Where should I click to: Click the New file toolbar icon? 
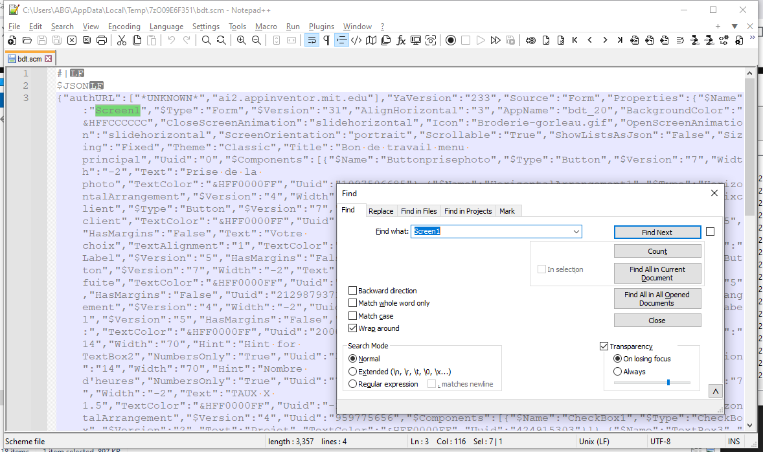coord(12,40)
